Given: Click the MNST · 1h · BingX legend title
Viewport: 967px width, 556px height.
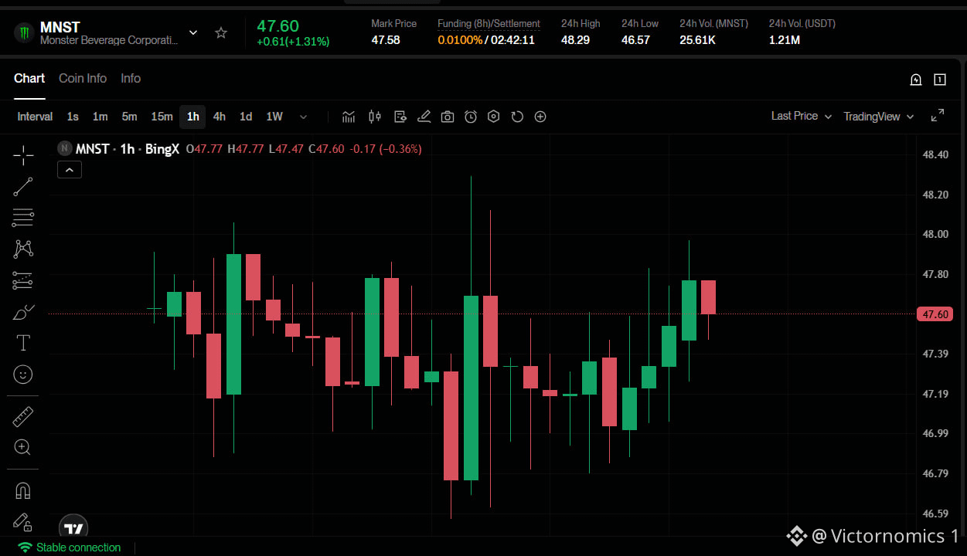Looking at the screenshot, I should 128,149.
